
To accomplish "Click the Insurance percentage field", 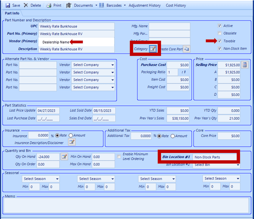I will pyautogui.click(x=38, y=135).
